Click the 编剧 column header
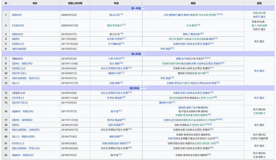This screenshot has height=160, width=276. pyautogui.click(x=193, y=3)
